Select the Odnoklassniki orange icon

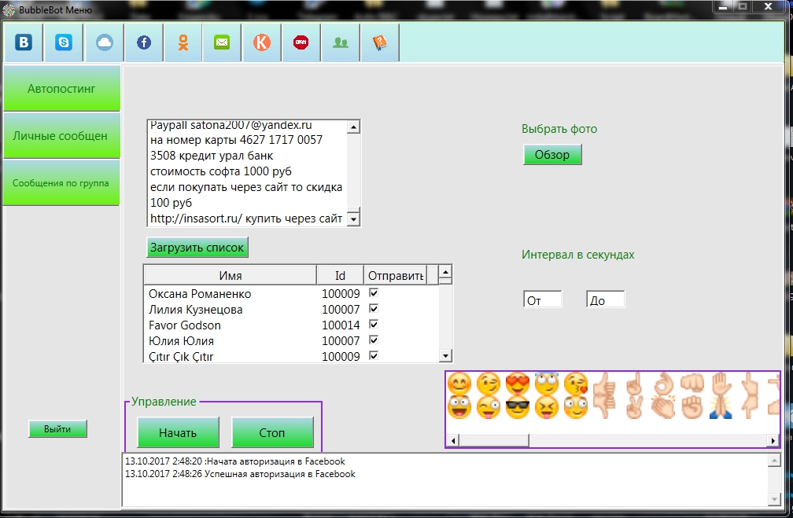click(183, 42)
